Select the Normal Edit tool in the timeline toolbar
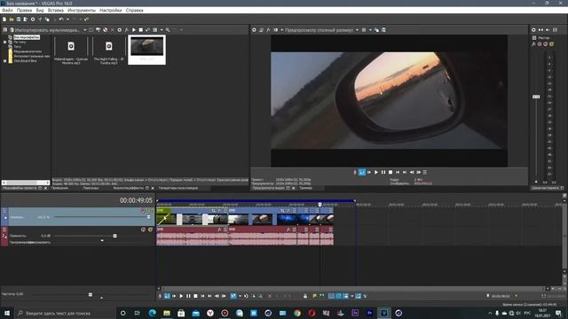This screenshot has width=568, height=319. [x=233, y=296]
